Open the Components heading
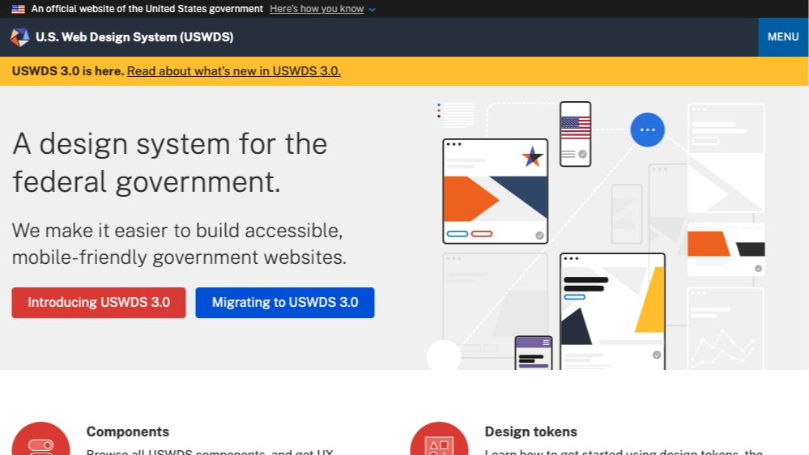The image size is (809, 455). pyautogui.click(x=127, y=432)
